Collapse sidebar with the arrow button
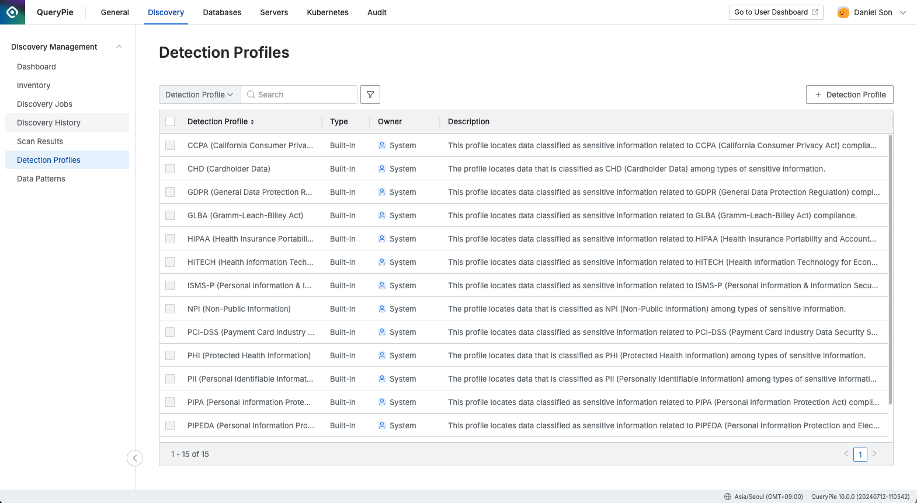 [135, 458]
